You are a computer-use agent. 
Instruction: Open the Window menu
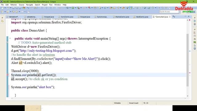pyautogui.click(x=58, y=5)
